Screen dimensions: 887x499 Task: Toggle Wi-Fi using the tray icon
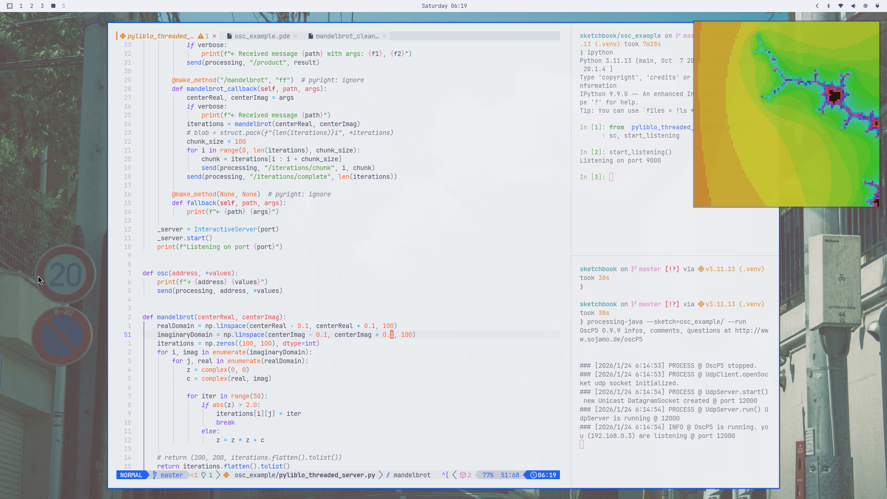(x=841, y=6)
